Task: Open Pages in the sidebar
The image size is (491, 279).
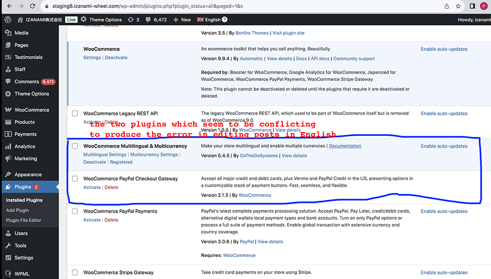Action: pos(21,45)
